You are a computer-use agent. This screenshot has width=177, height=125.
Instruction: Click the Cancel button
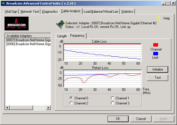(x=141, y=119)
